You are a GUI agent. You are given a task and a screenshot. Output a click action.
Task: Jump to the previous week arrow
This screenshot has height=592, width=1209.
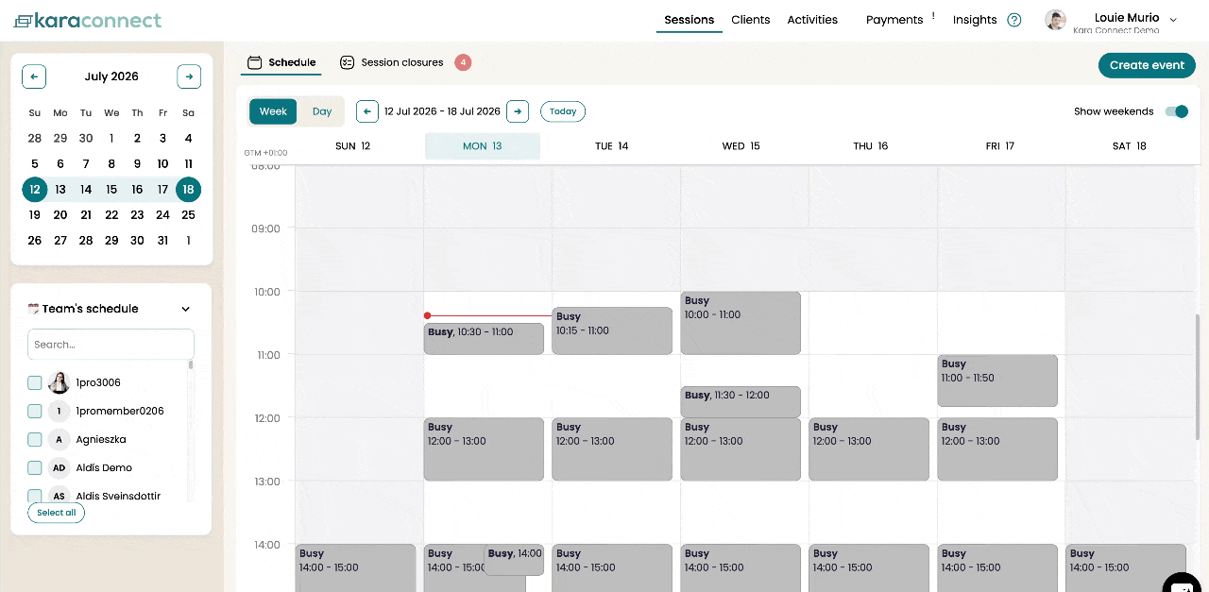coord(367,111)
